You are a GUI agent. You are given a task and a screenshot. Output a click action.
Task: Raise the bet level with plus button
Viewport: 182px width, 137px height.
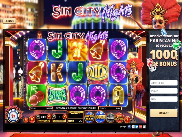(x=65, y=116)
